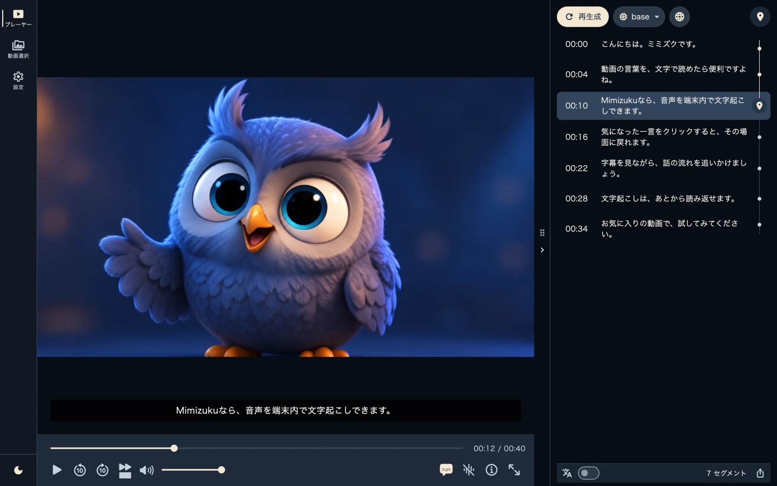Collapse transcript panel chevron arrow
Screen dimensions: 777x486
point(542,250)
